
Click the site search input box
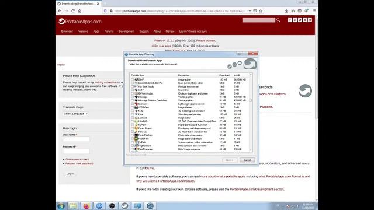pos(259,20)
